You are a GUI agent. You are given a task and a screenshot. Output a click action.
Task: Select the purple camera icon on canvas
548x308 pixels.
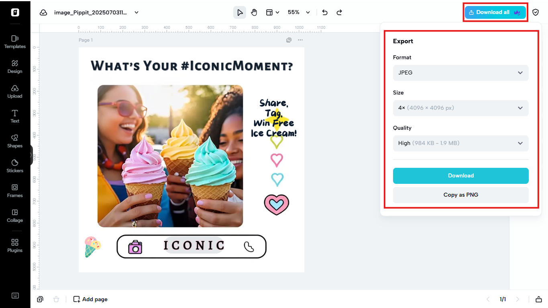click(135, 247)
